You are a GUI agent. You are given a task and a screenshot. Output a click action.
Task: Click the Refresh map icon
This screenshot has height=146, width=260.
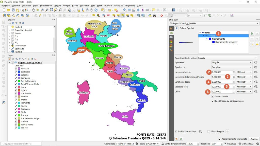tap(96, 10)
